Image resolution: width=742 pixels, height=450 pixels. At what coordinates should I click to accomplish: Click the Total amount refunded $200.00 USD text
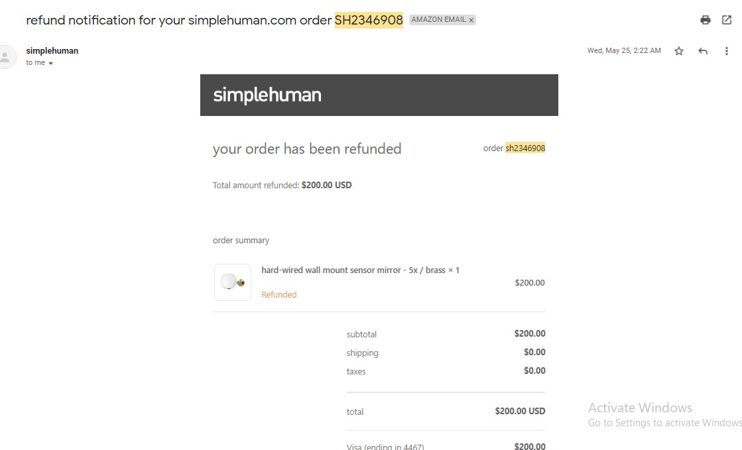282,185
